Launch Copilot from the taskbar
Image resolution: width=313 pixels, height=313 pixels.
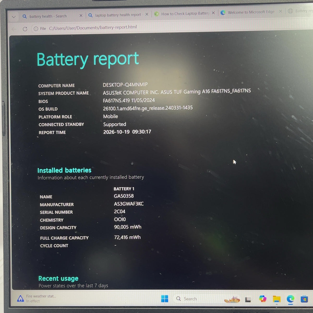pos(263,299)
